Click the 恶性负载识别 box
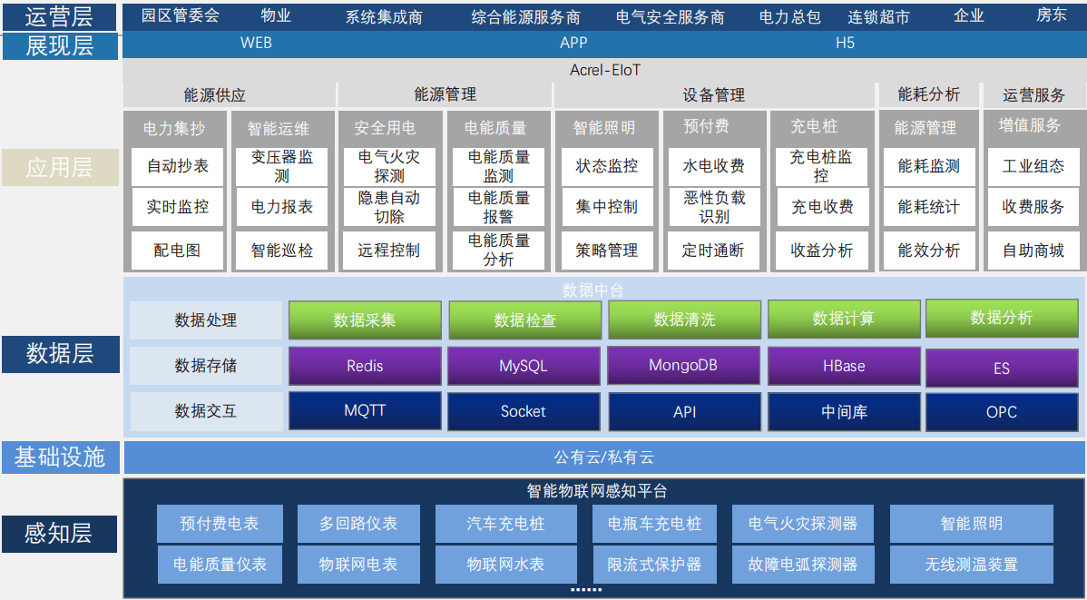 pyautogui.click(x=714, y=207)
